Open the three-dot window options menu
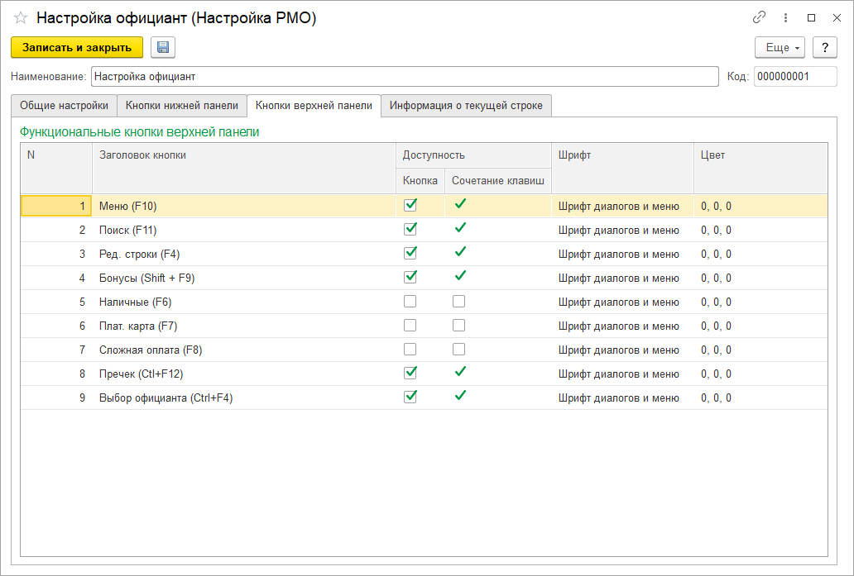Screen dimensions: 854x576 tap(785, 17)
